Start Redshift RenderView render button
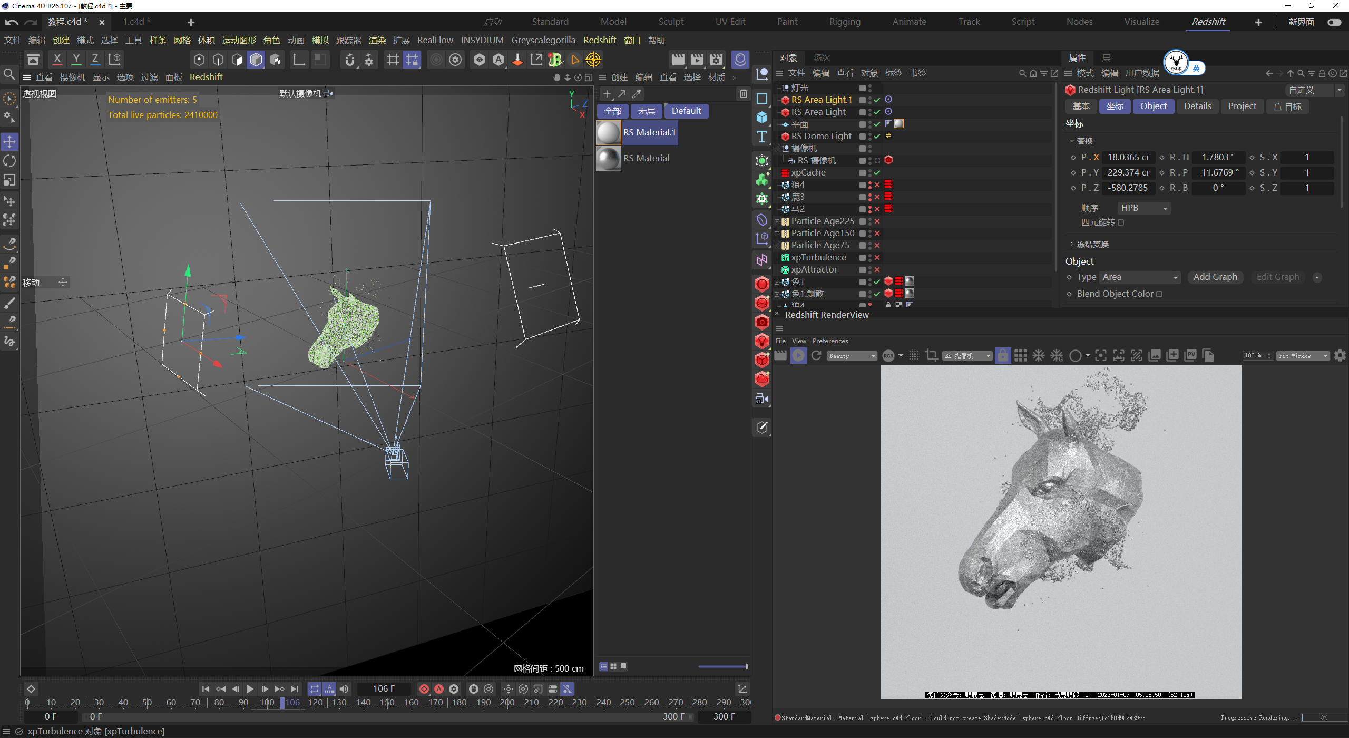1349x738 pixels. pyautogui.click(x=798, y=356)
